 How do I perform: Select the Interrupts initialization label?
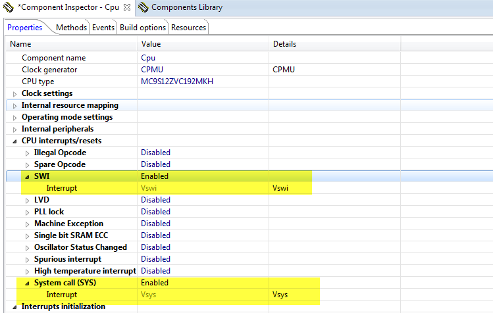pyautogui.click(x=63, y=306)
